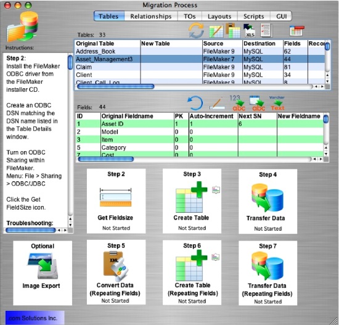
Task: Select the Client table row
Action: click(x=200, y=75)
